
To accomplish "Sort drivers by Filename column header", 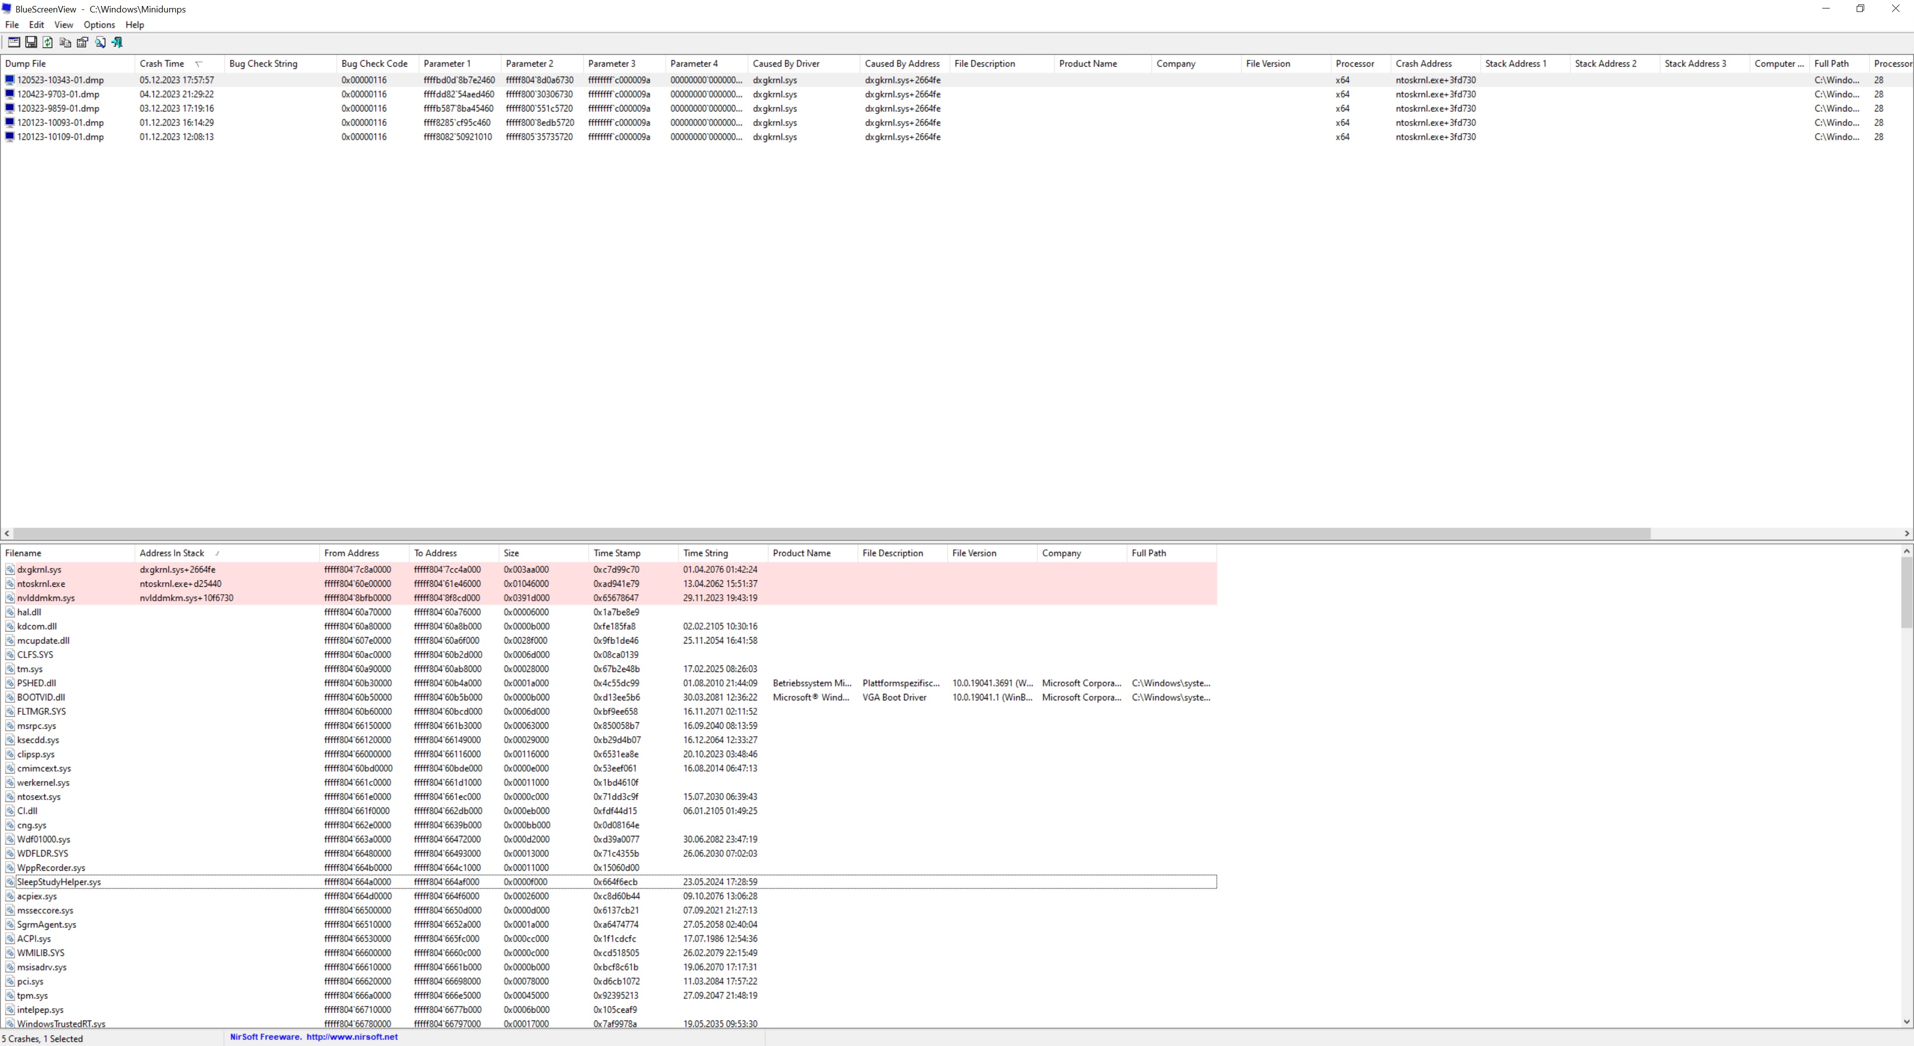I will [x=23, y=553].
